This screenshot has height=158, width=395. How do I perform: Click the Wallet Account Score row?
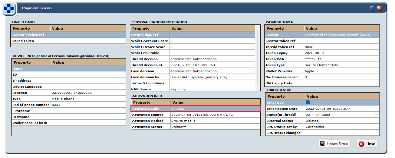click(x=193, y=41)
